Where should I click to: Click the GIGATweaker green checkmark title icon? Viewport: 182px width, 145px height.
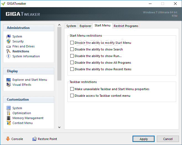tap(3, 4)
